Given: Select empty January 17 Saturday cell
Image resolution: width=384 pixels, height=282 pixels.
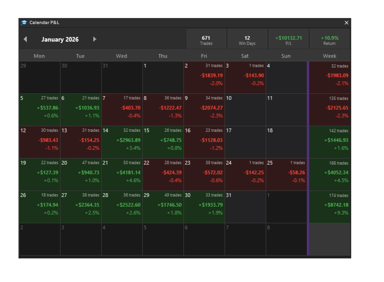Looking at the screenshot, I should [245, 142].
